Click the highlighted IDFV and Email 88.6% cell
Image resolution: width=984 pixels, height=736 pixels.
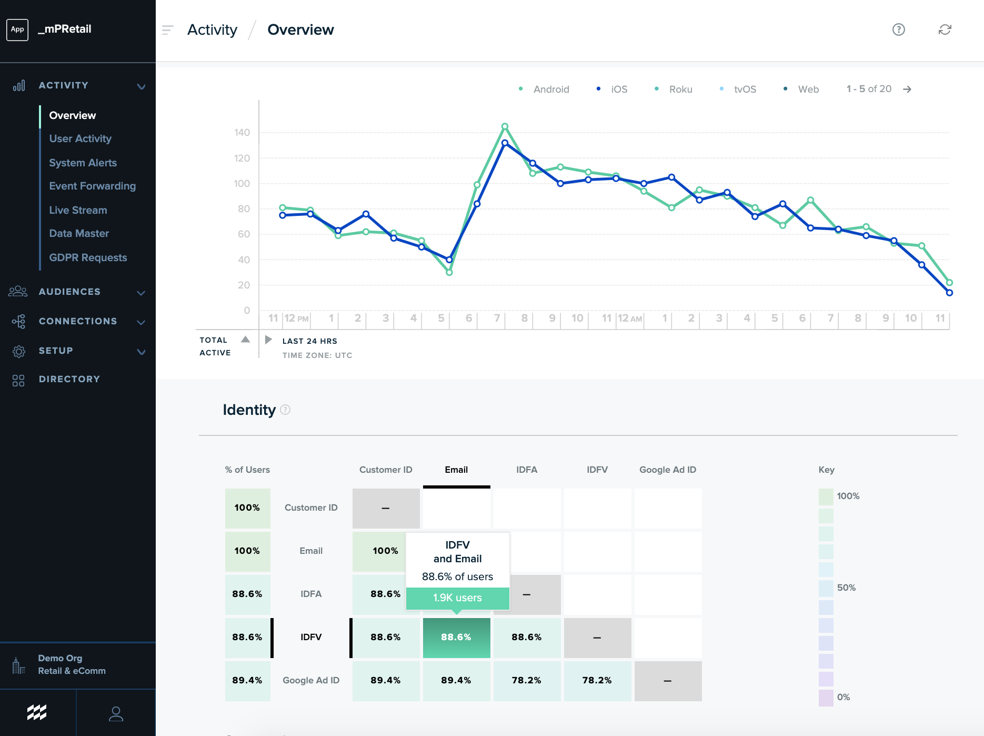(456, 637)
